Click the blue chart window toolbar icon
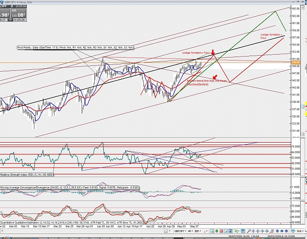This screenshot has width=307, height=239. pyautogui.click(x=230, y=231)
